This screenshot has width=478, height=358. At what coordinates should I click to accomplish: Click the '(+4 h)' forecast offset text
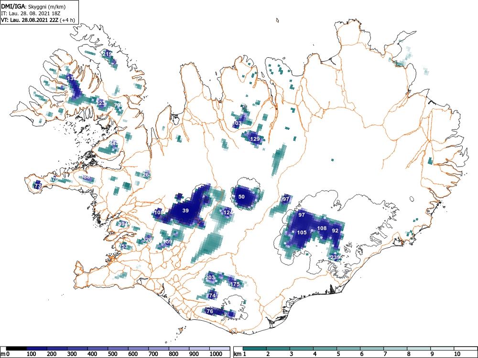pos(67,20)
